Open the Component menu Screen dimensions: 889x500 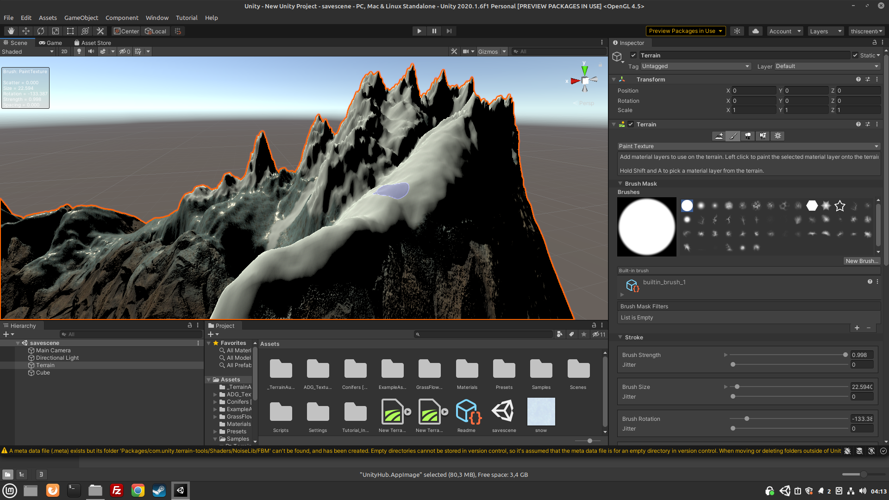point(122,18)
